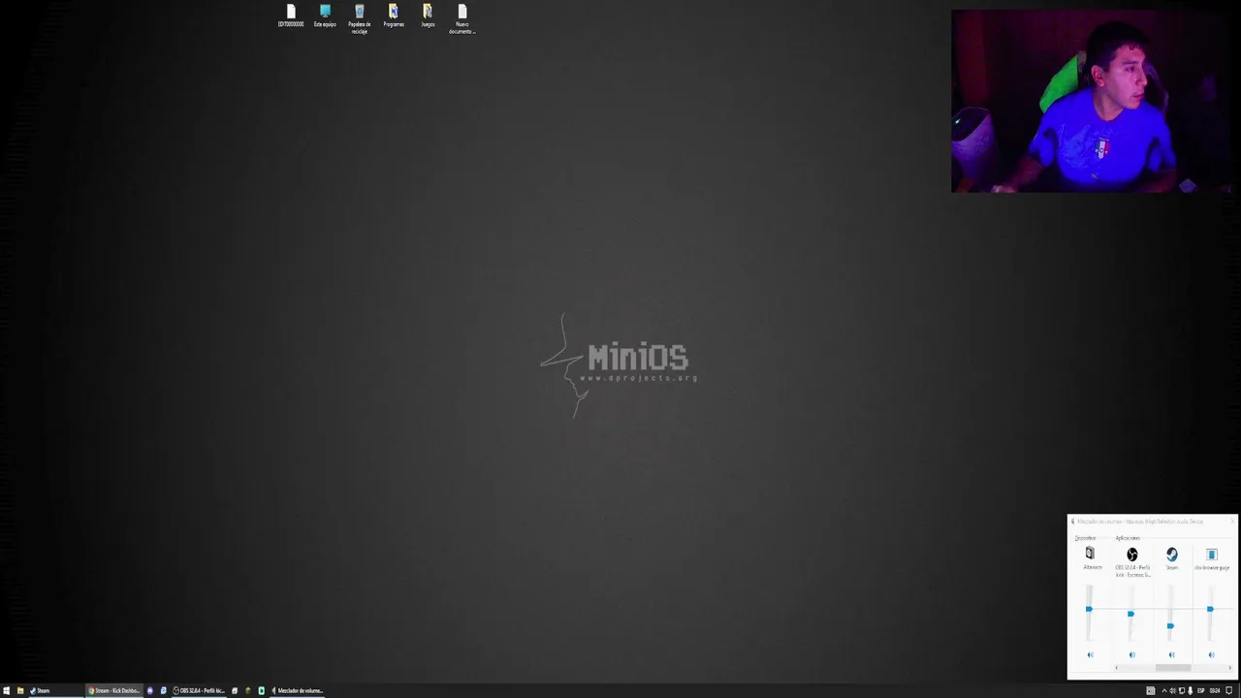
Task: Switch to the OBS 32.0.4 taskbar button
Action: click(x=199, y=690)
